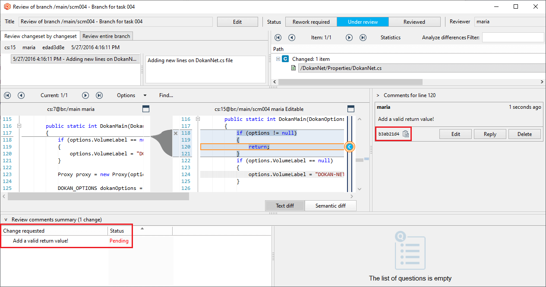The image size is (546, 287).
Task: Go to next difference in diff viewer
Action: [x=85, y=95]
